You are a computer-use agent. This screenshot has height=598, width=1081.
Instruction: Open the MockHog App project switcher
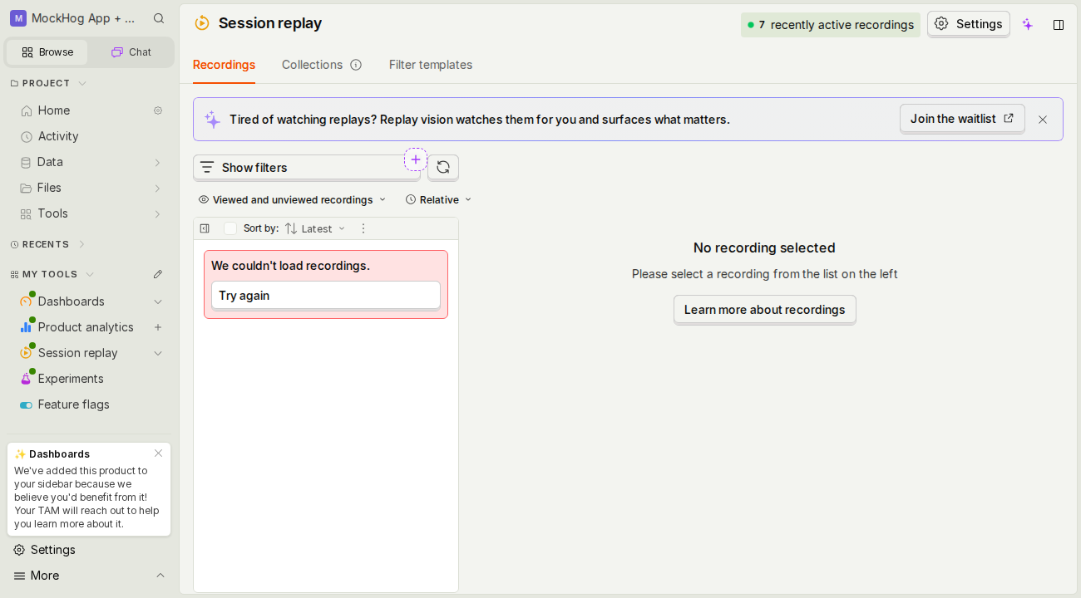[x=73, y=18]
